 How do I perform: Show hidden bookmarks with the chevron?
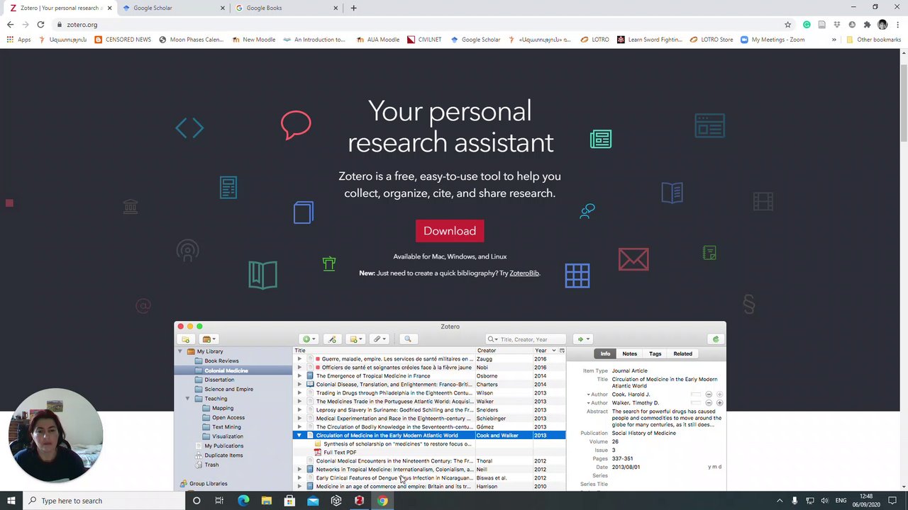pos(834,40)
